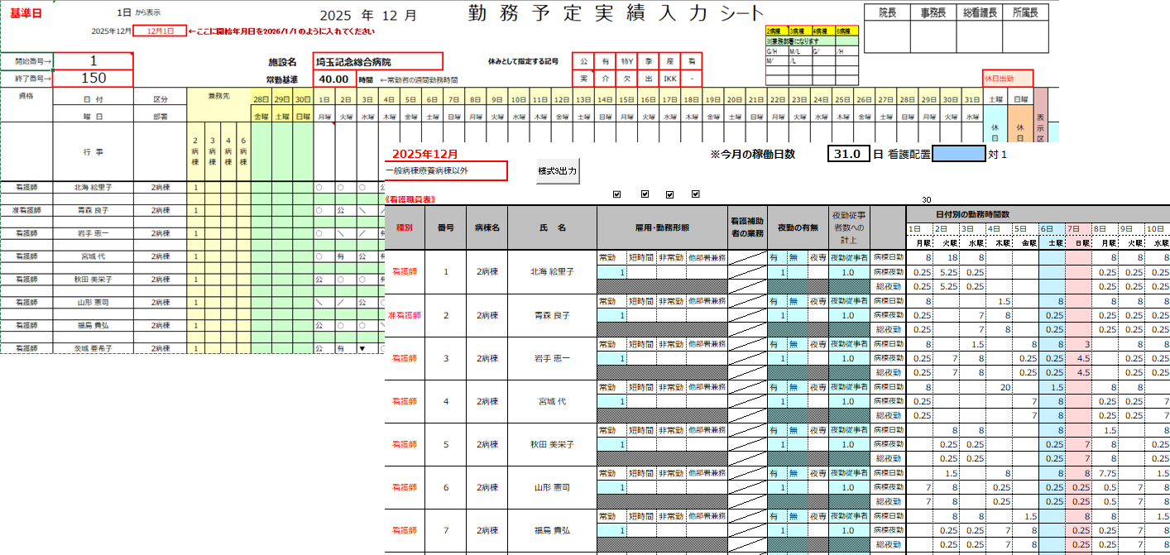Select the 一般病棟療養病棟以外 cell
This screenshot has height=555, width=1170.
446,170
